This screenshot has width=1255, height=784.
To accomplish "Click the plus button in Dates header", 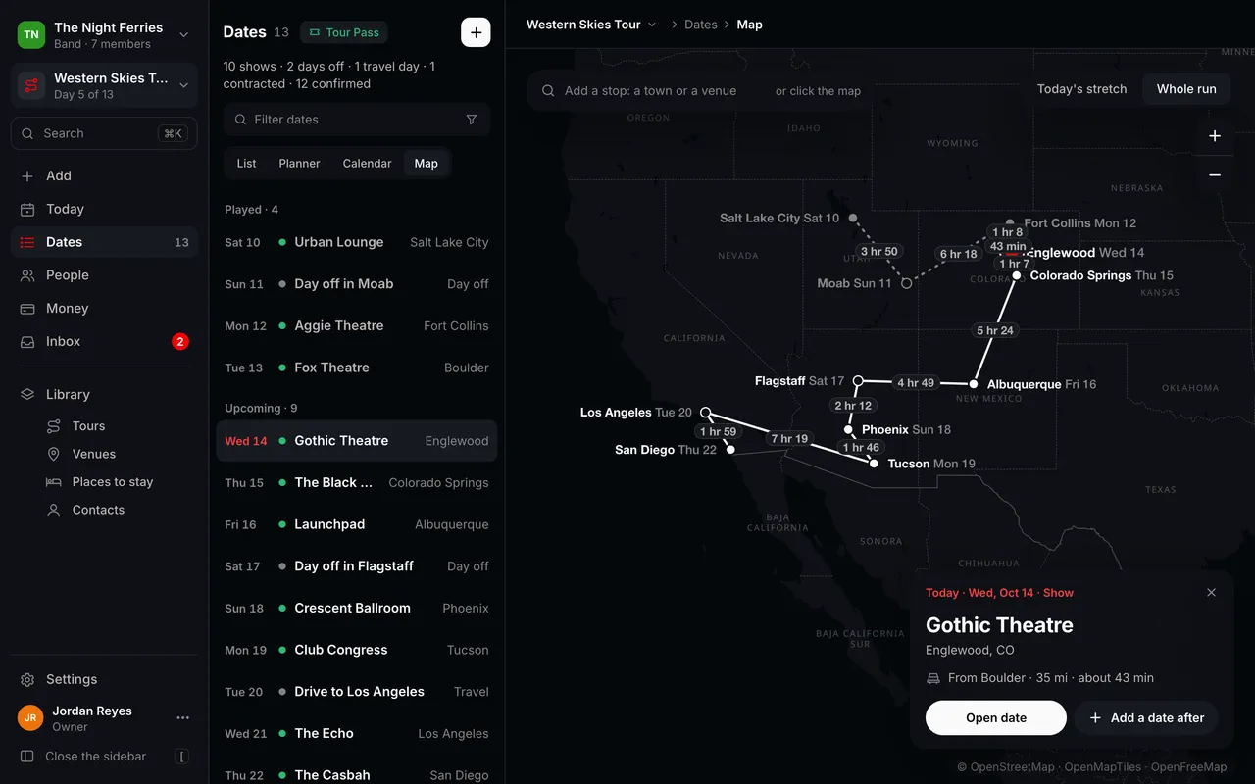I will pyautogui.click(x=476, y=32).
